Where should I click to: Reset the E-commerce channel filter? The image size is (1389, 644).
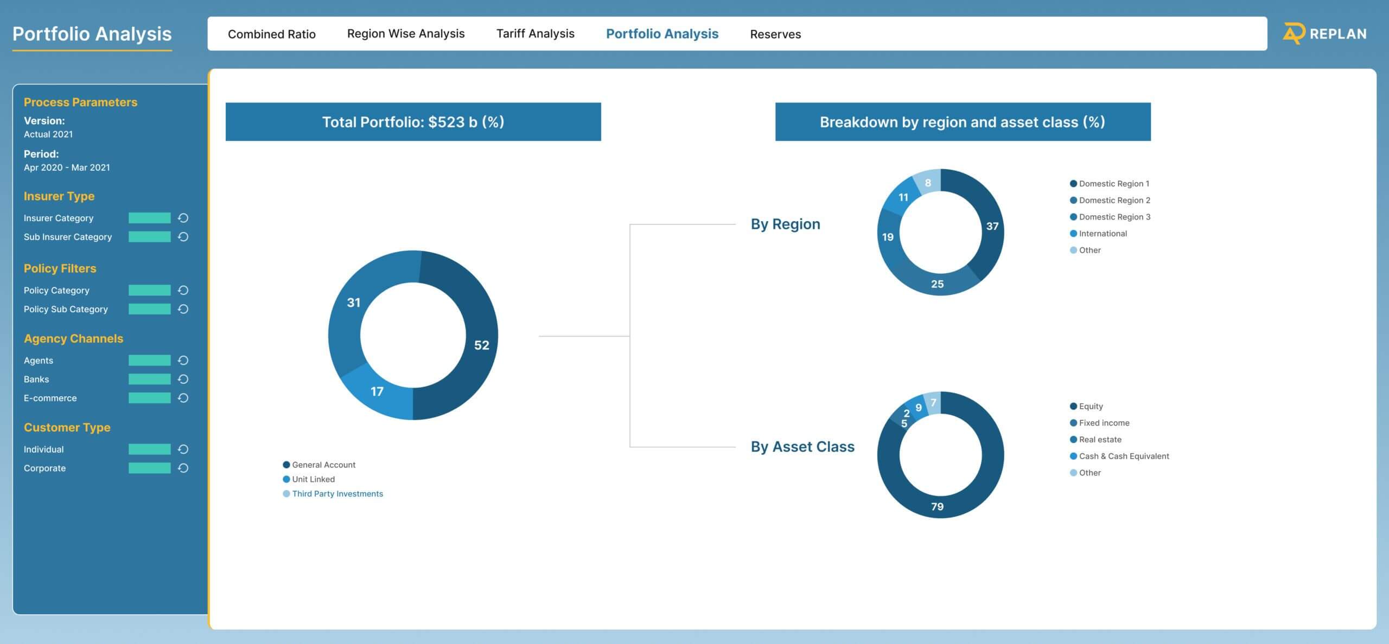183,398
